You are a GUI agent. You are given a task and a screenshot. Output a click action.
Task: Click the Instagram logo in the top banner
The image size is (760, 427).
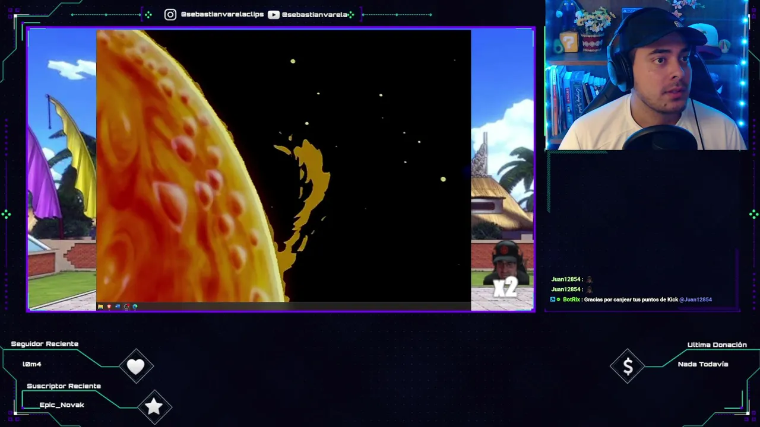click(170, 14)
